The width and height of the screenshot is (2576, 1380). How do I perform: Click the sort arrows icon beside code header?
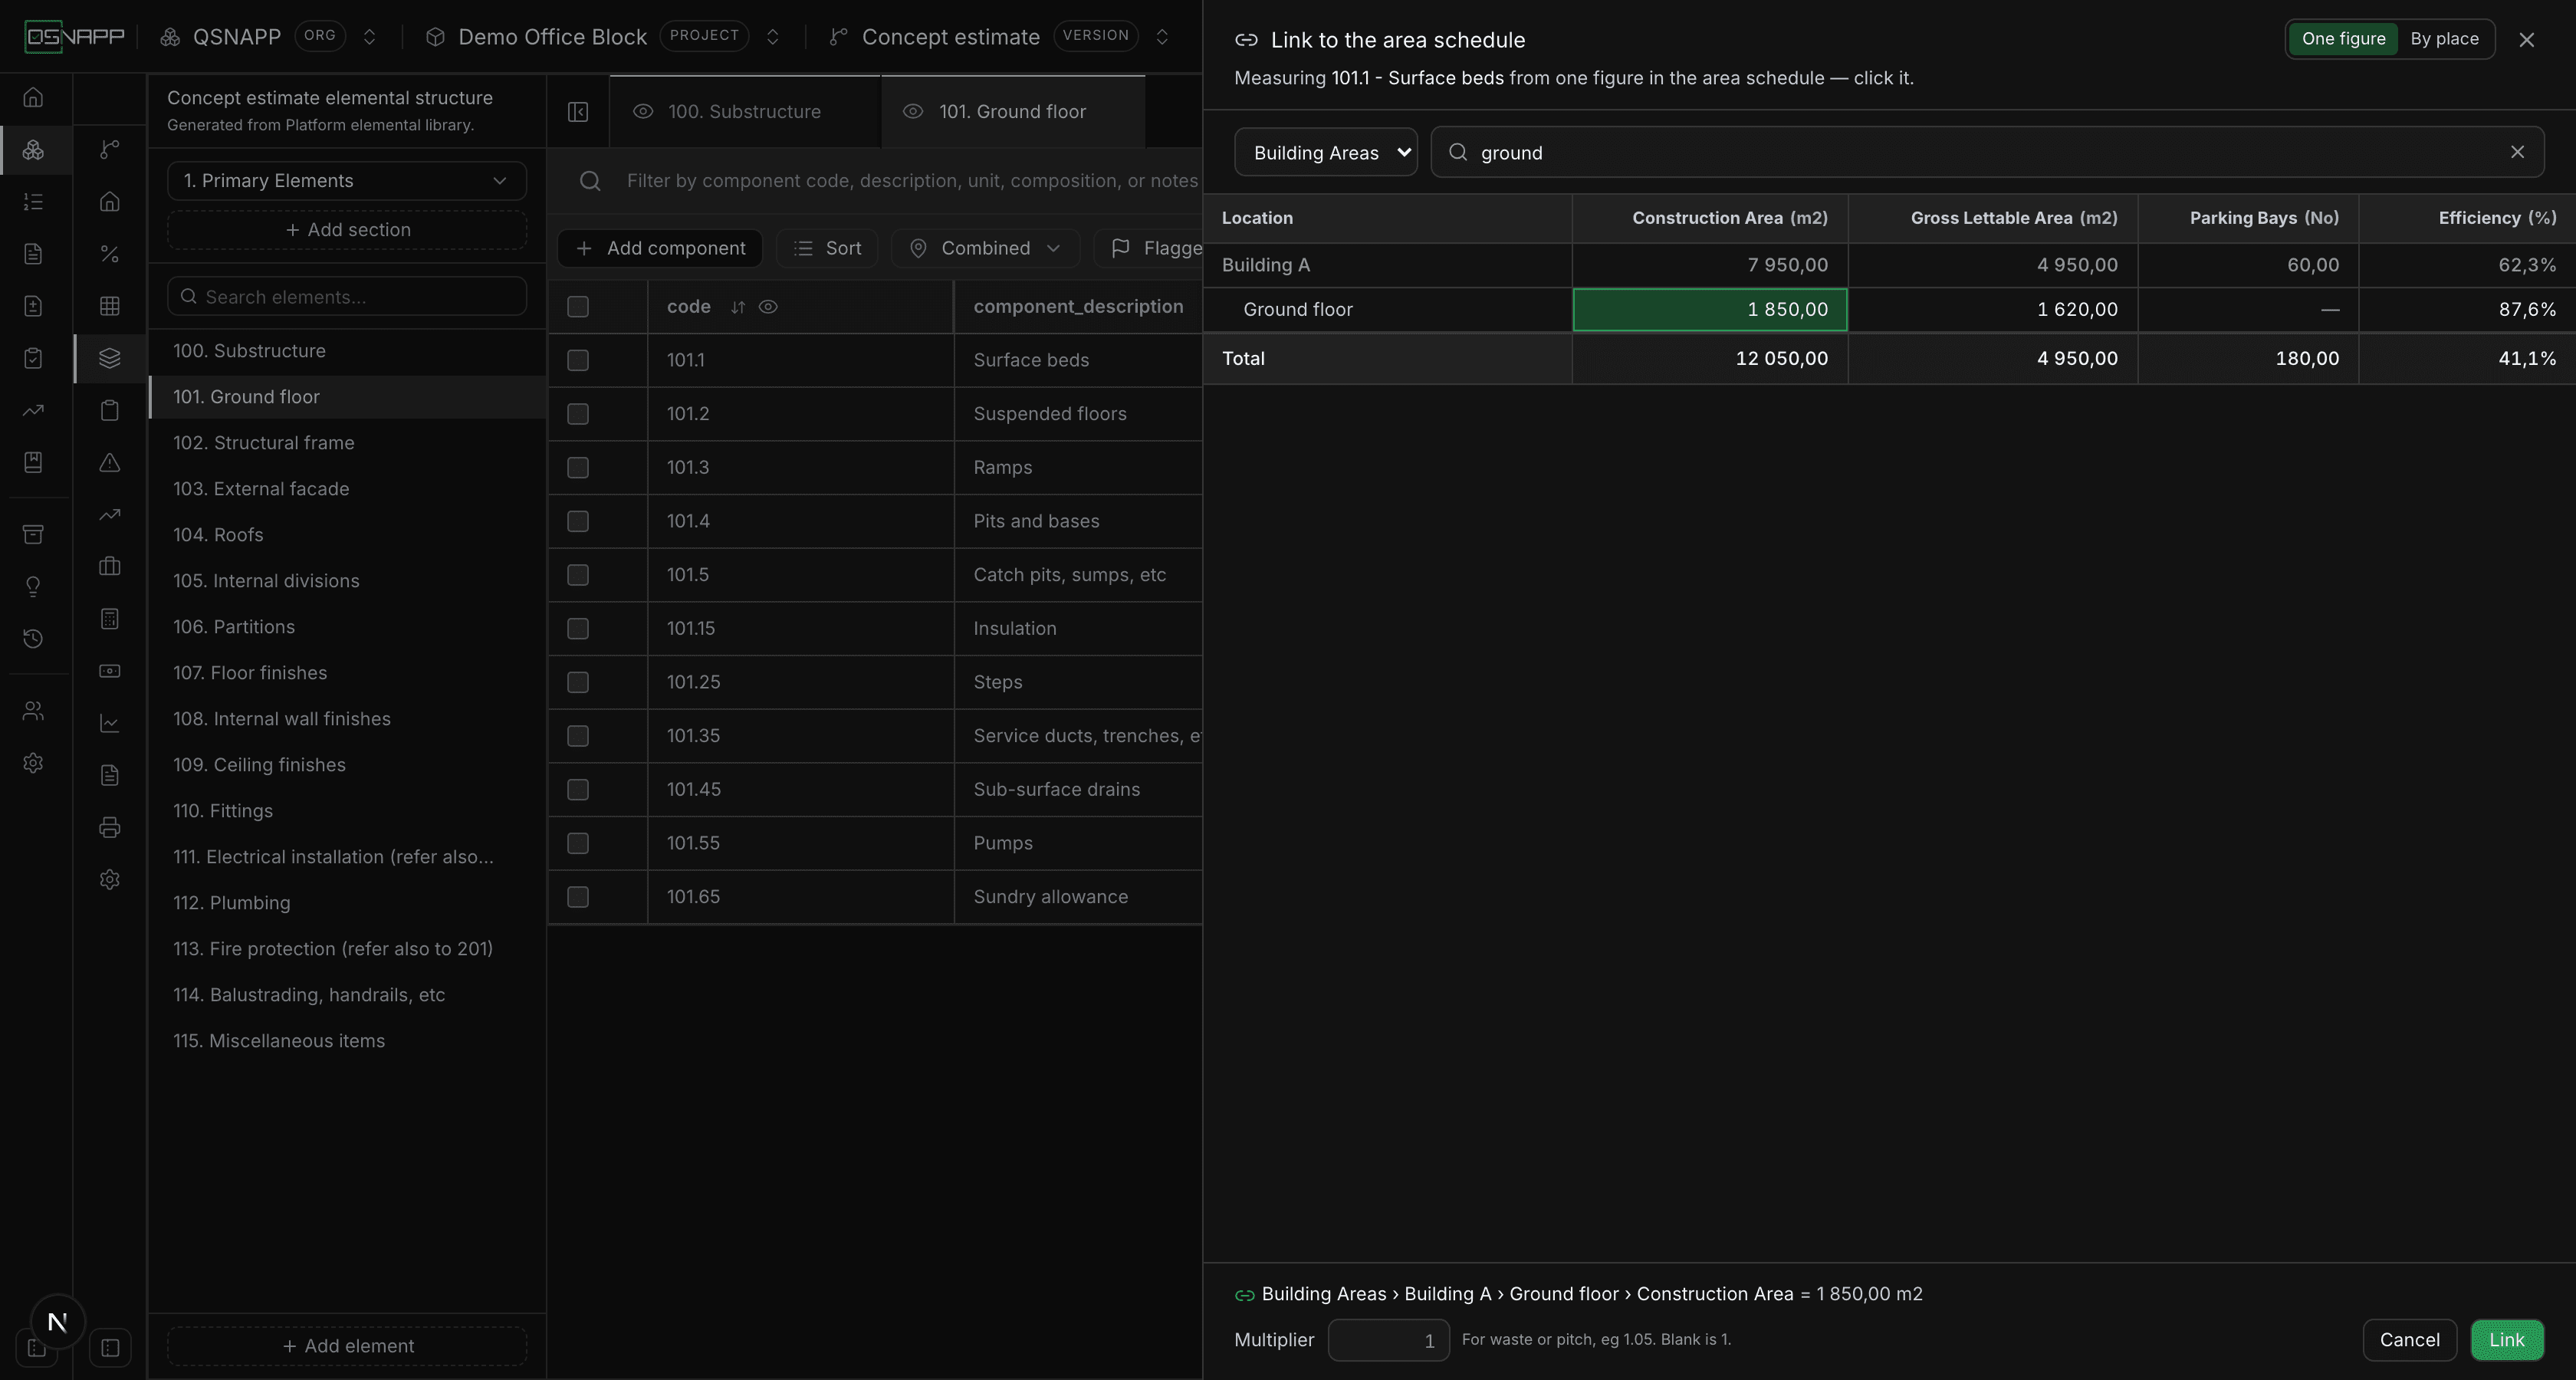point(738,307)
